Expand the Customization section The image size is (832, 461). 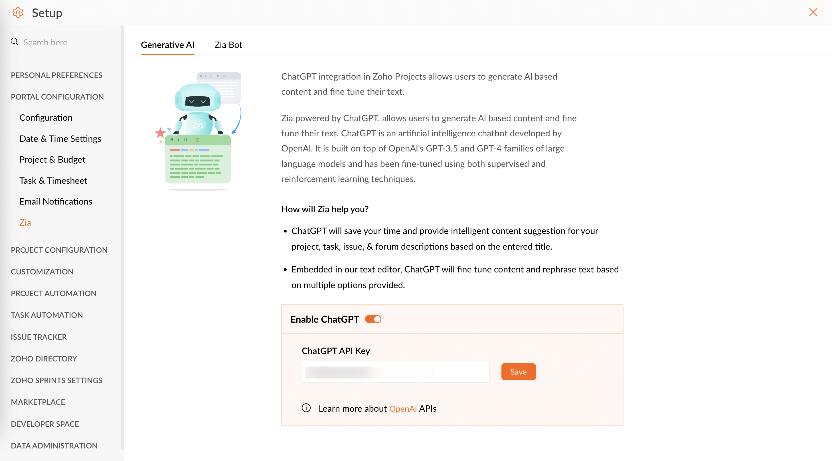pyautogui.click(x=42, y=271)
